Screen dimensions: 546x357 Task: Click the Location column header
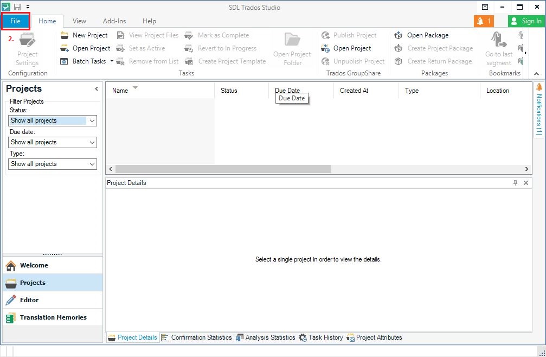pos(506,91)
